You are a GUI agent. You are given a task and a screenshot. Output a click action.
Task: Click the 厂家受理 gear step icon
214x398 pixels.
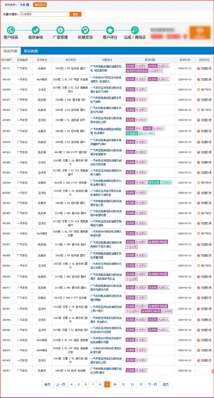(60, 30)
